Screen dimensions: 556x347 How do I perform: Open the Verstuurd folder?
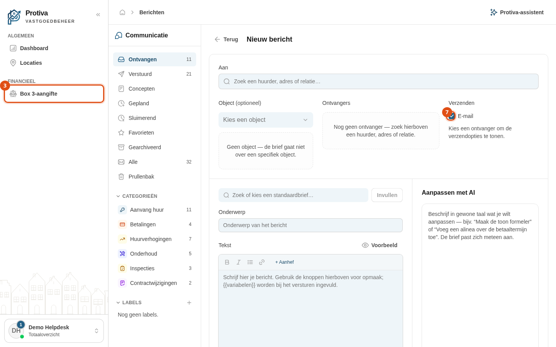154,74
